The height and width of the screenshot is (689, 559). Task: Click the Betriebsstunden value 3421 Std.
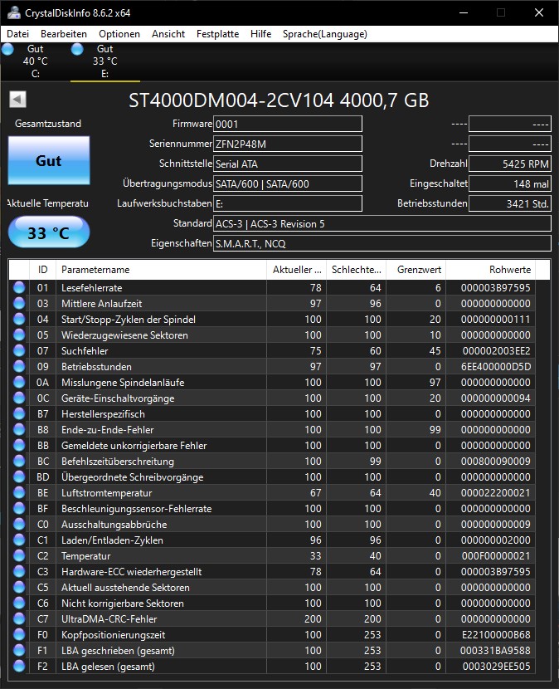[x=510, y=203]
